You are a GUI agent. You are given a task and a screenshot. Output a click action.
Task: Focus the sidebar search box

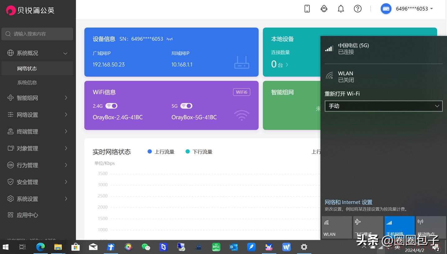coord(38,34)
